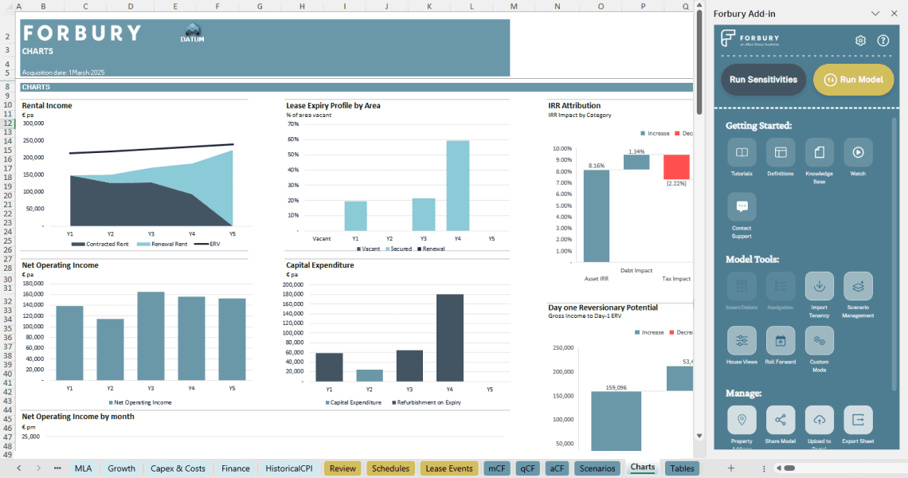Open the Definitions panel icon
Viewport: 908px width, 478px height.
(781, 152)
